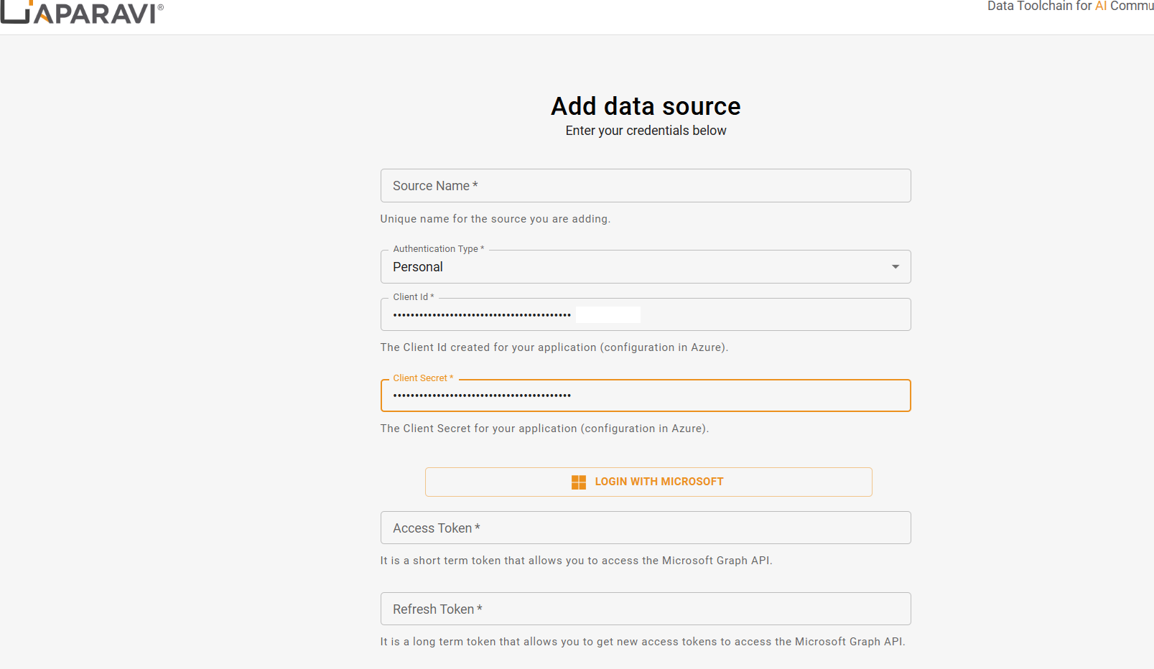Select the Refresh Token input field

(x=645, y=609)
